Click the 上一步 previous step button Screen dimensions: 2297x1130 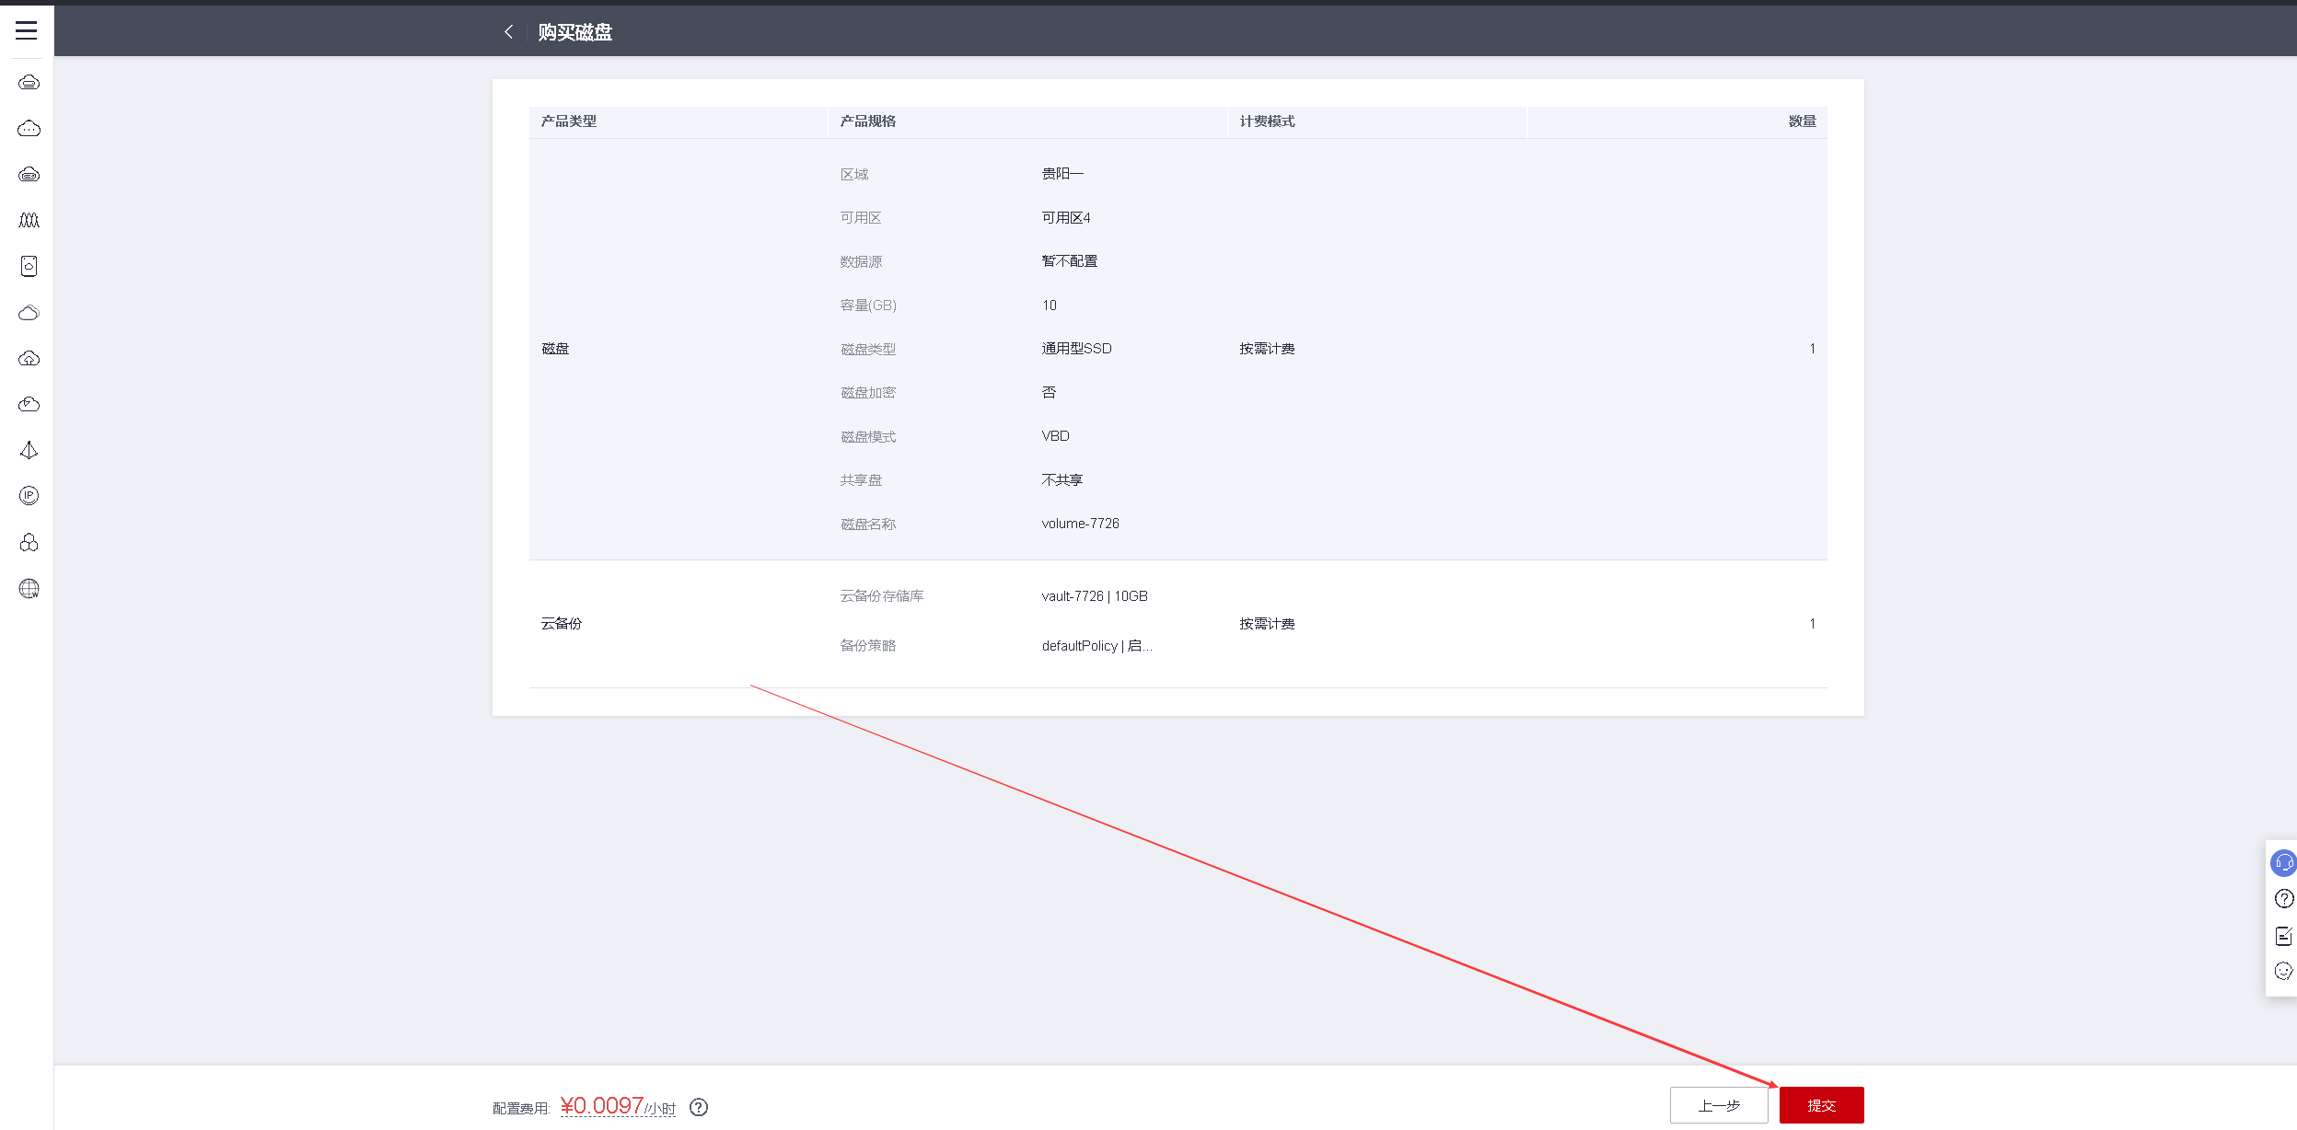[x=1718, y=1105]
